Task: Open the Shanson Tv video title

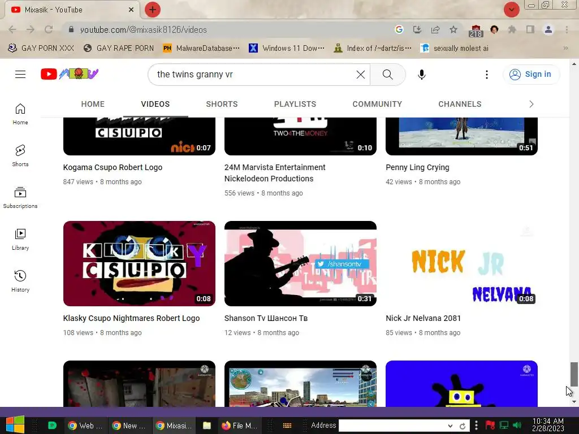Action: [x=266, y=318]
